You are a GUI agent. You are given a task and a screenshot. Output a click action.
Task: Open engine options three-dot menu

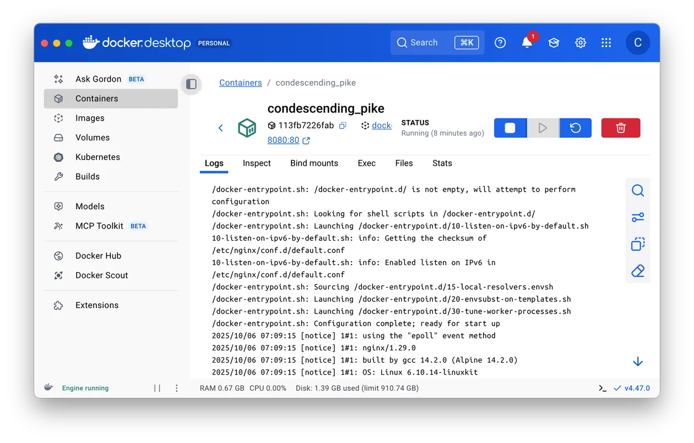pos(177,388)
